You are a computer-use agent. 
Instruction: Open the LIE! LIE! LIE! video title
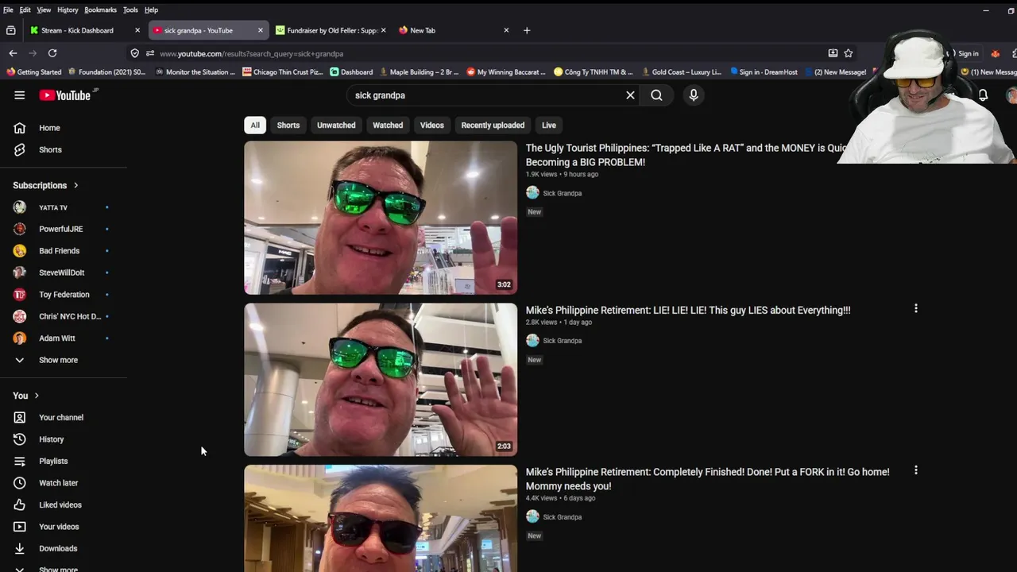click(x=688, y=311)
